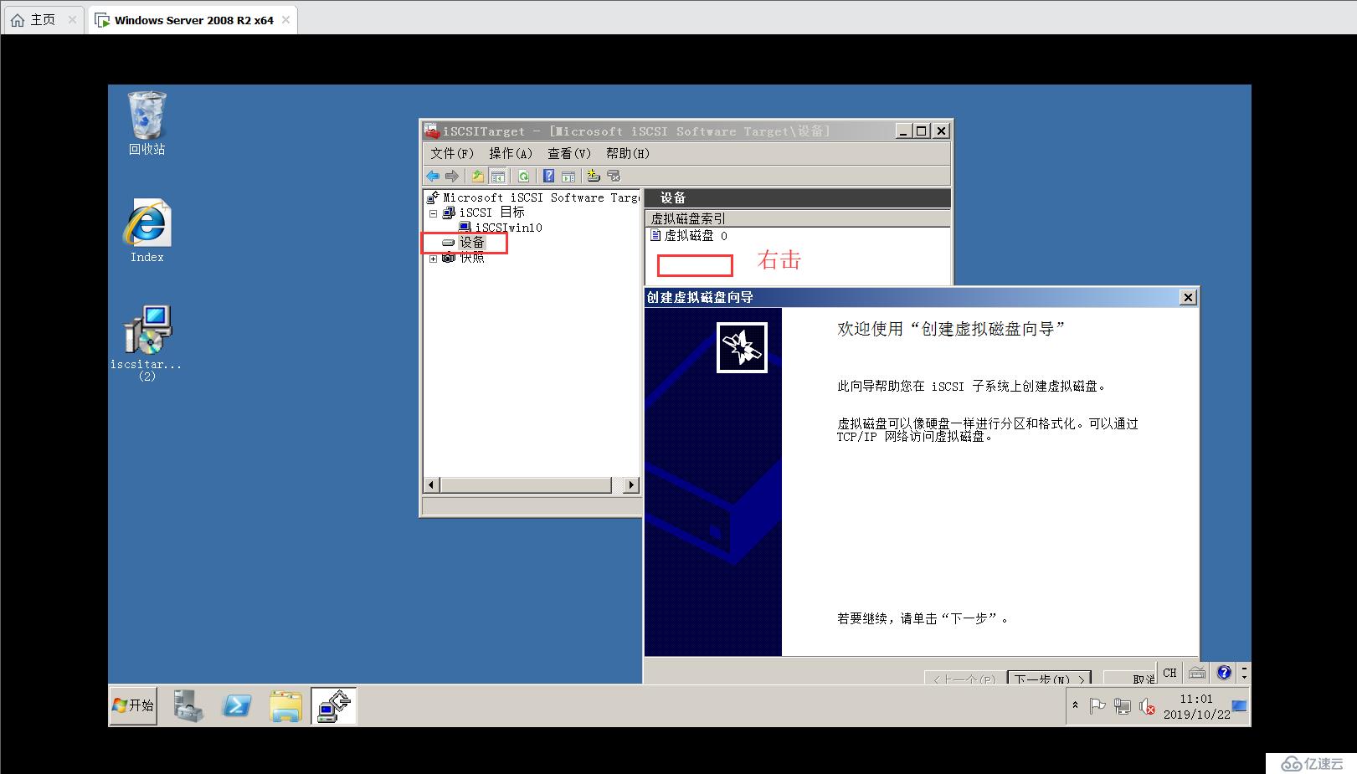Click 下一步(N) in the disk wizard

[x=1050, y=678]
